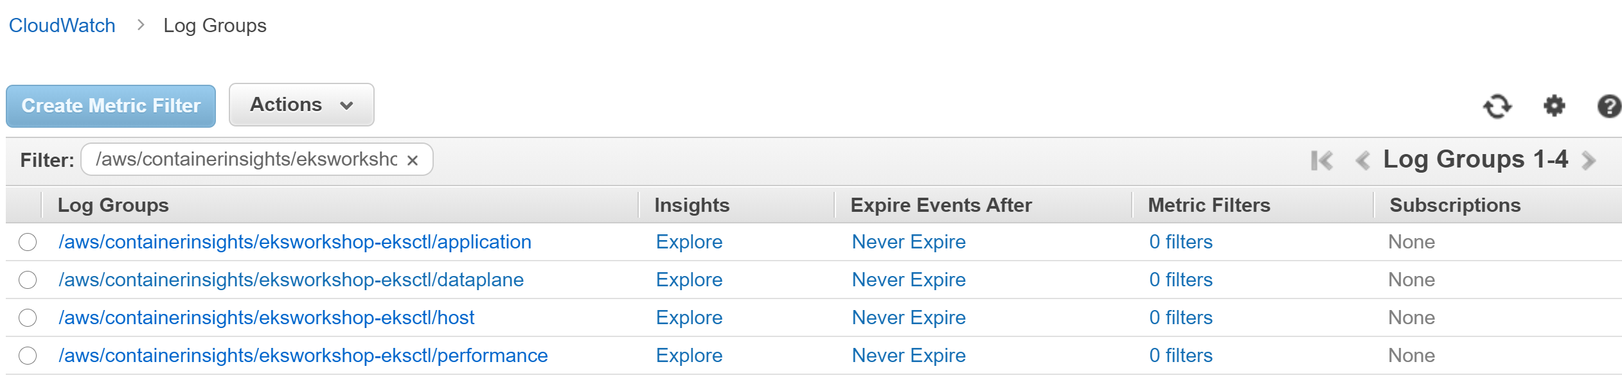Select the dataplane log group radio button
1622x389 pixels.
coord(28,280)
